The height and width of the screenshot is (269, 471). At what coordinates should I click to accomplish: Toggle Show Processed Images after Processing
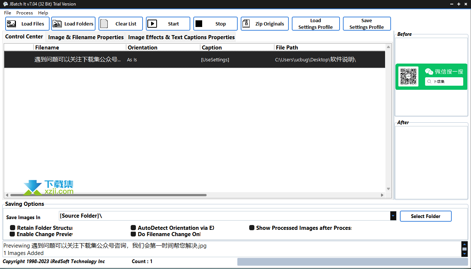click(252, 228)
